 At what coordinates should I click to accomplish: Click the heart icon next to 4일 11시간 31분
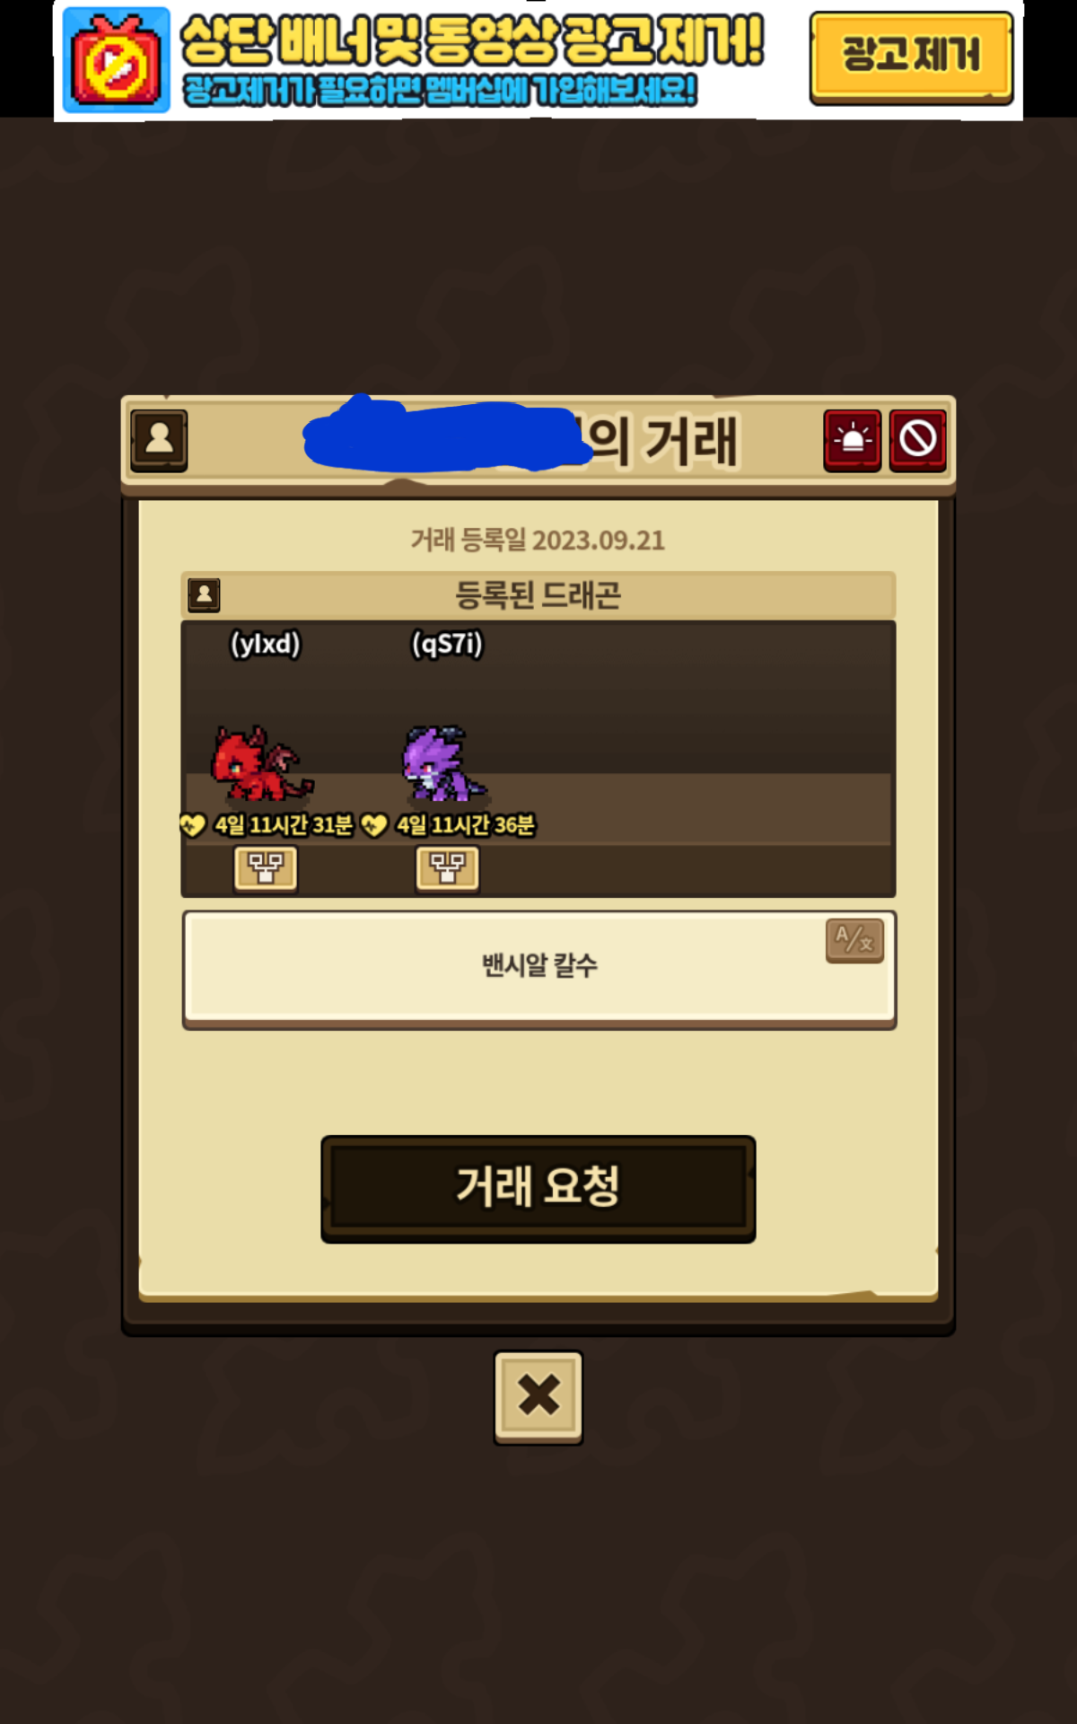[192, 824]
